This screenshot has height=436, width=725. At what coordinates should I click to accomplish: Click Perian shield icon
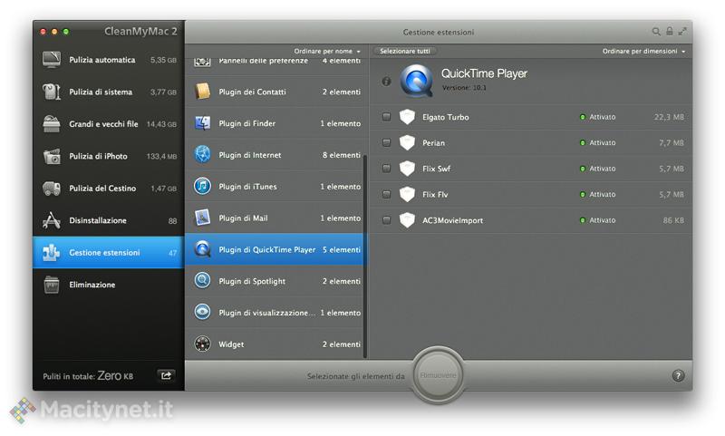click(407, 142)
